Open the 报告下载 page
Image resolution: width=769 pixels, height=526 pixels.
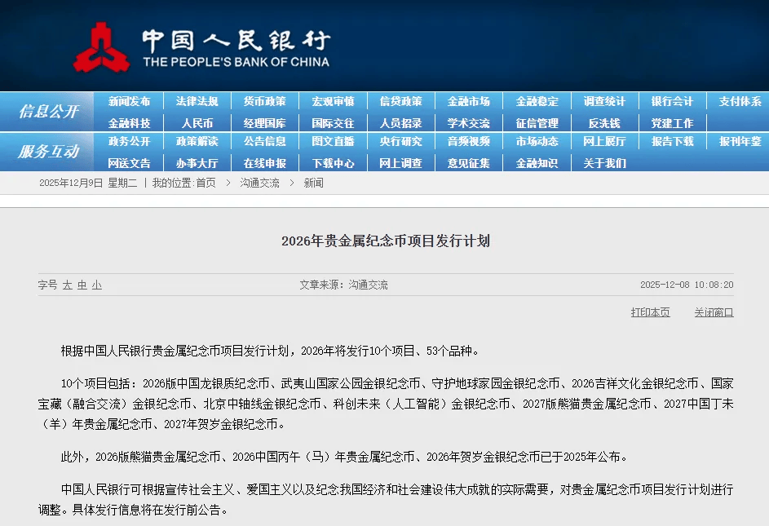click(x=673, y=142)
